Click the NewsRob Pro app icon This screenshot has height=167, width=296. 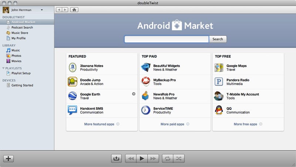145,96
